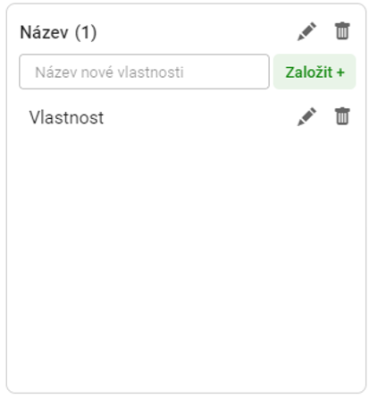Edit the Název (1) group name

tap(306, 31)
